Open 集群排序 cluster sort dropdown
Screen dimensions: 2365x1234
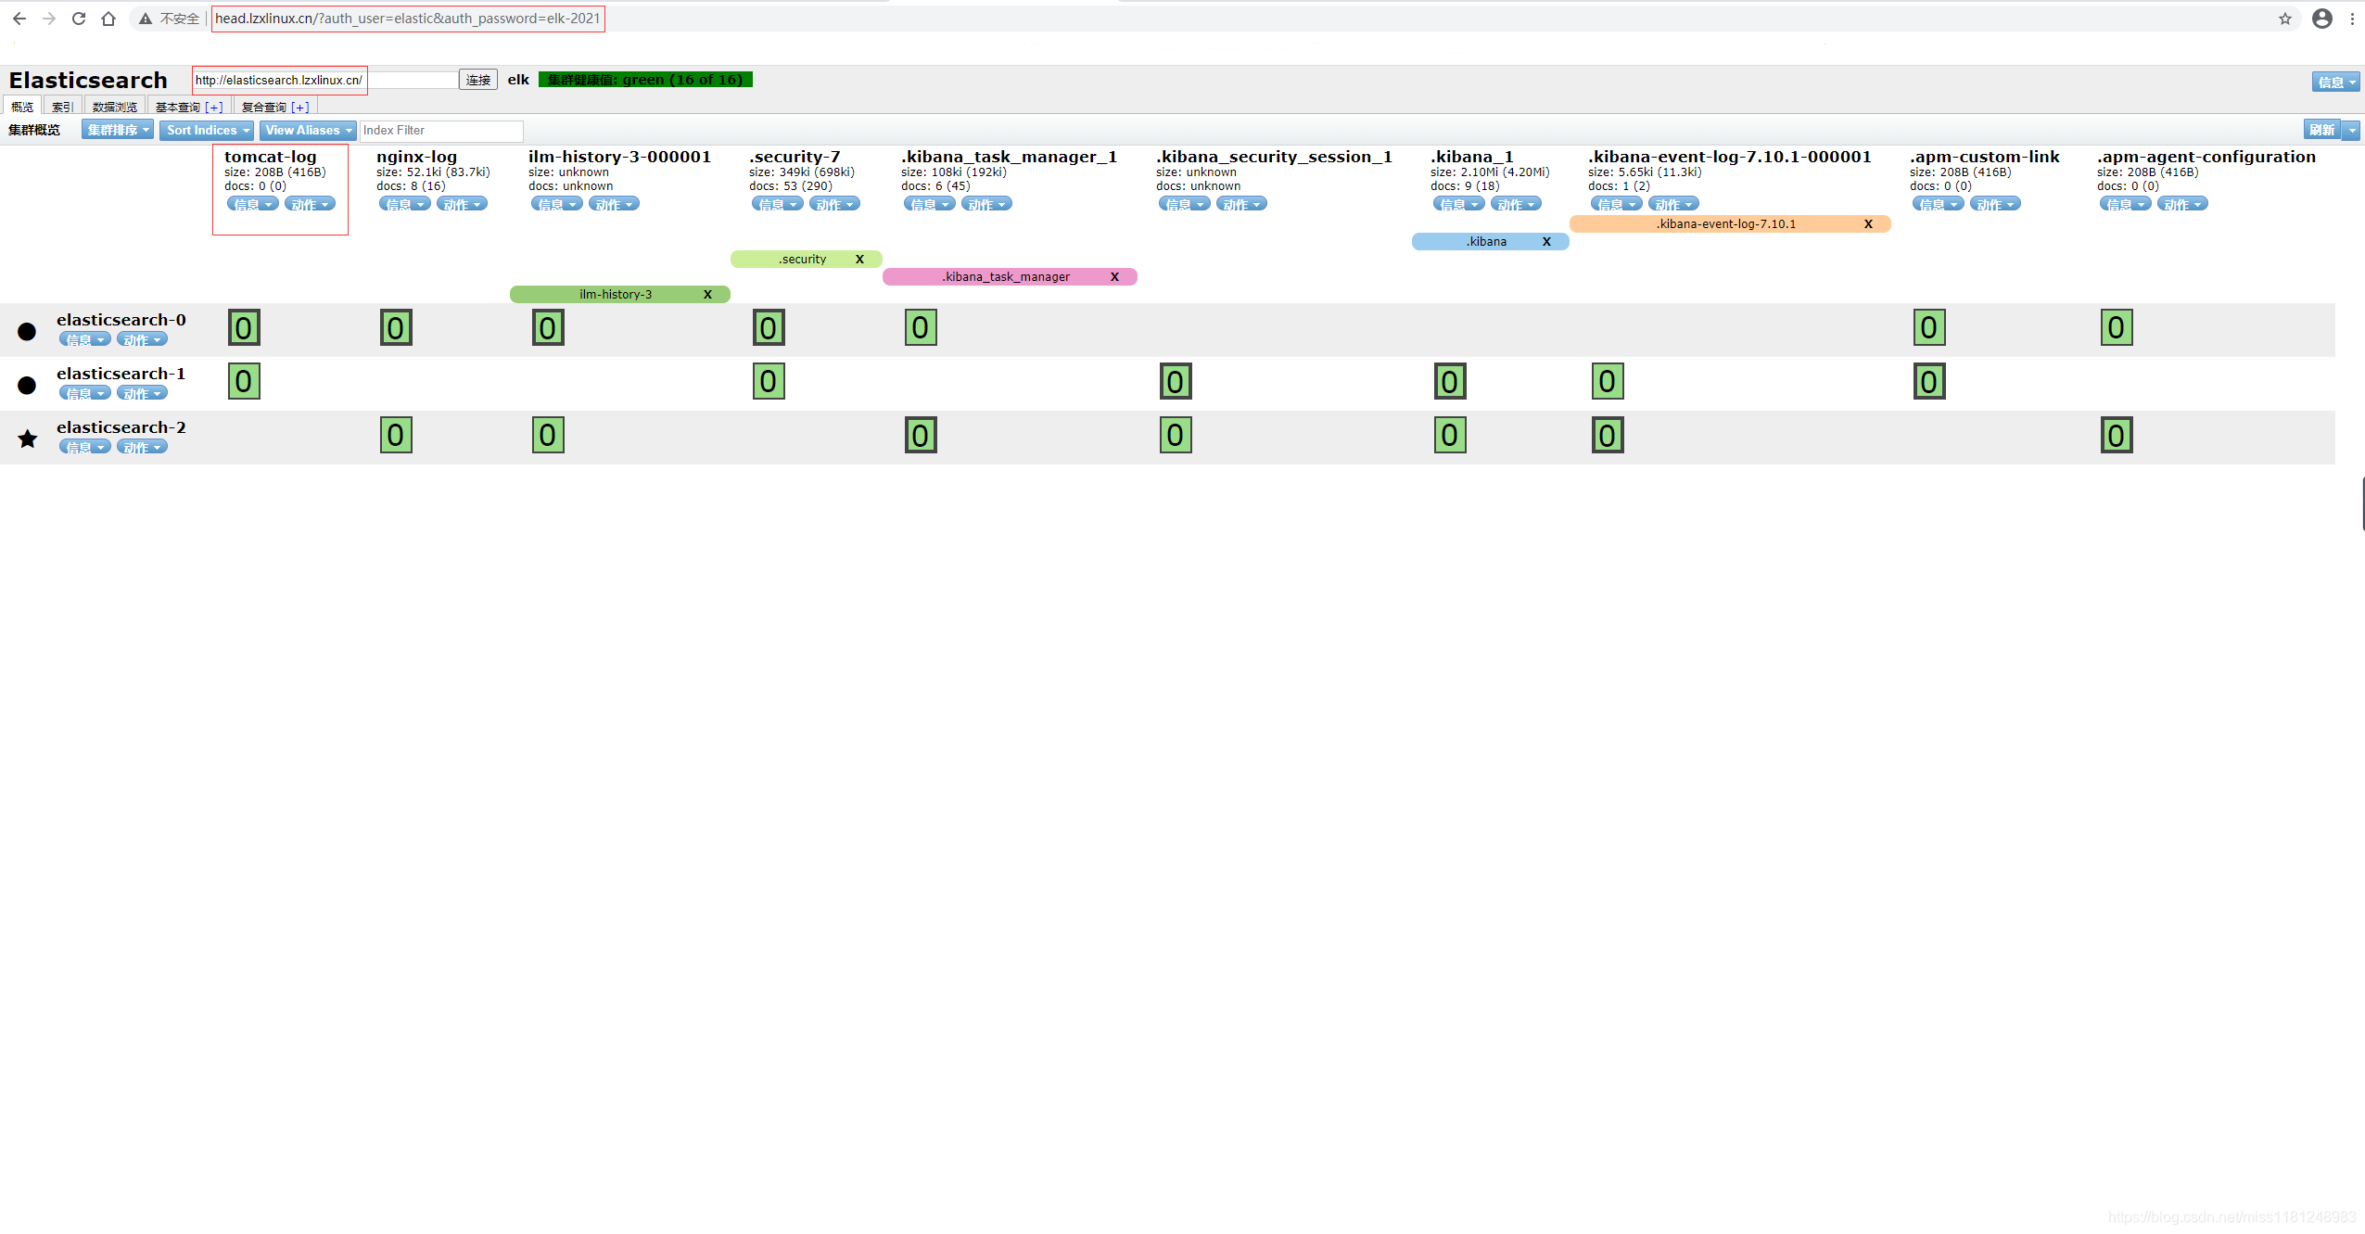click(118, 131)
